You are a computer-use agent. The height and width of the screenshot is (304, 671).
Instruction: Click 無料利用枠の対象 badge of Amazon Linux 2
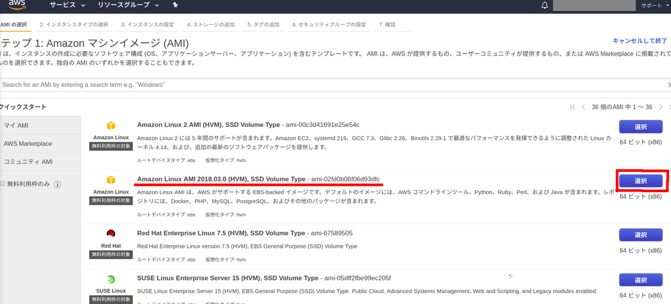pyautogui.click(x=111, y=146)
